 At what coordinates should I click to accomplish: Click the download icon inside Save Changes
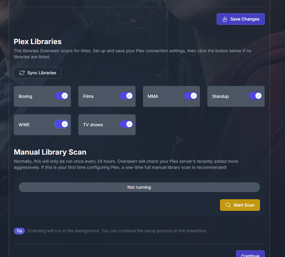click(x=225, y=19)
